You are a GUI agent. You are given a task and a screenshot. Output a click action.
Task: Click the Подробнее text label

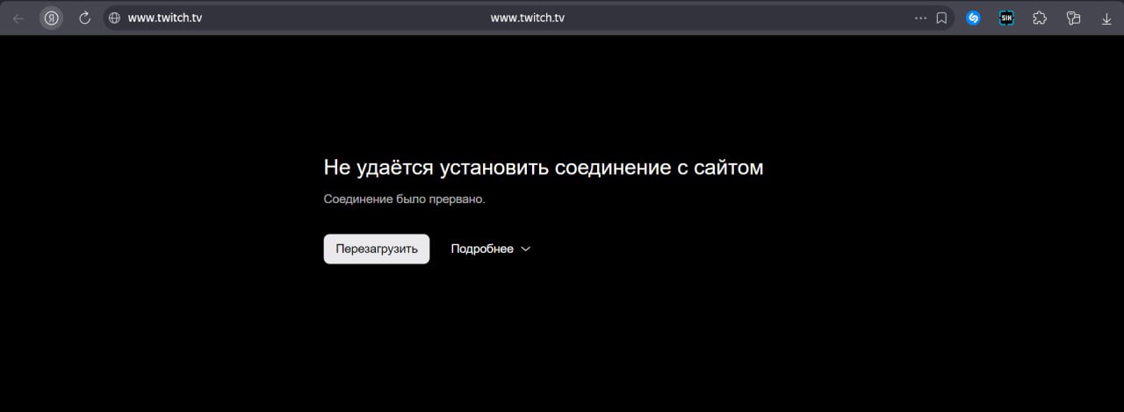click(x=481, y=249)
